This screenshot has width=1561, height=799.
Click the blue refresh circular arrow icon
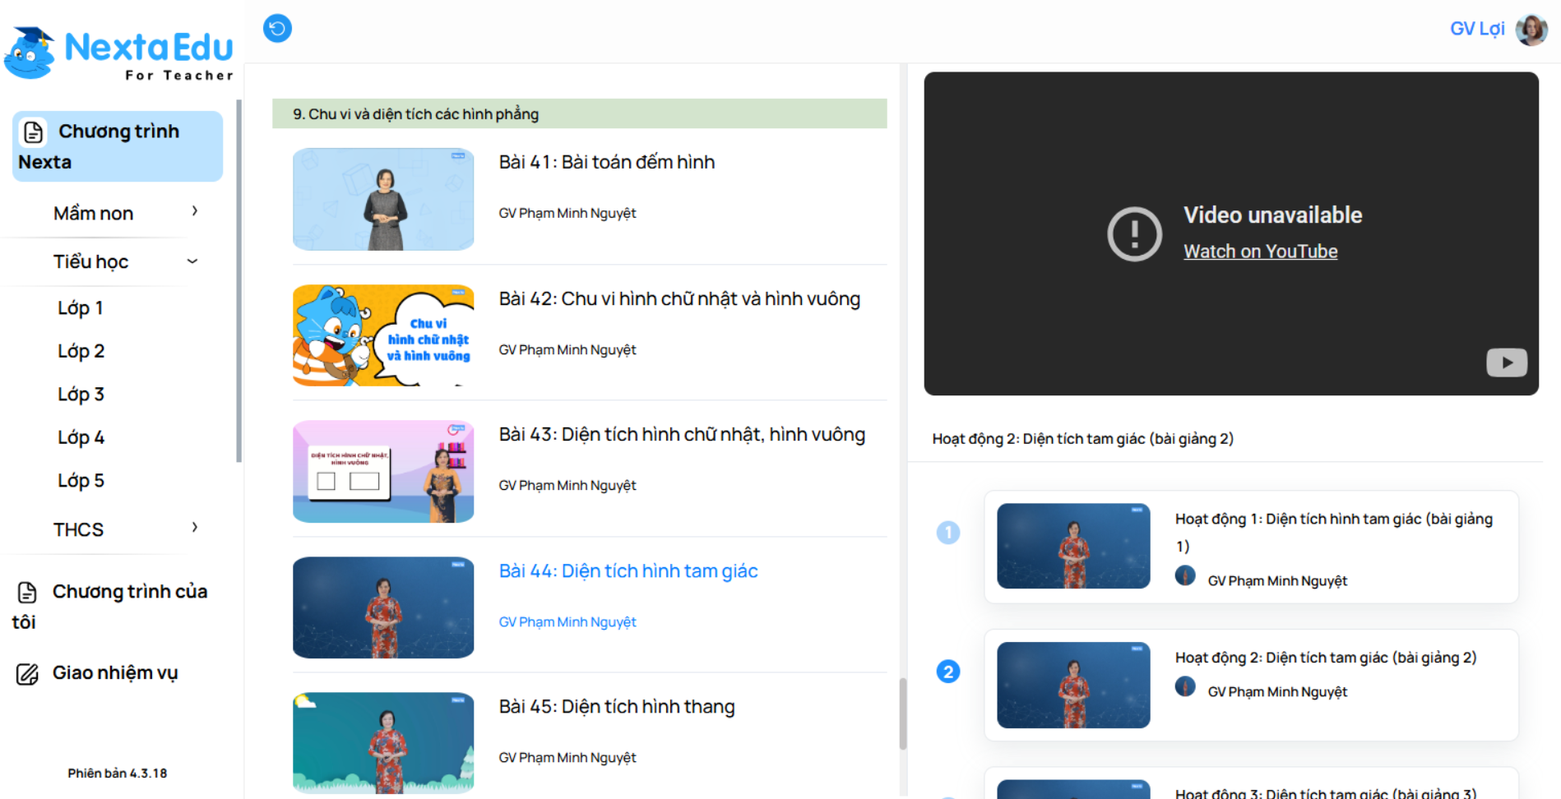[277, 29]
